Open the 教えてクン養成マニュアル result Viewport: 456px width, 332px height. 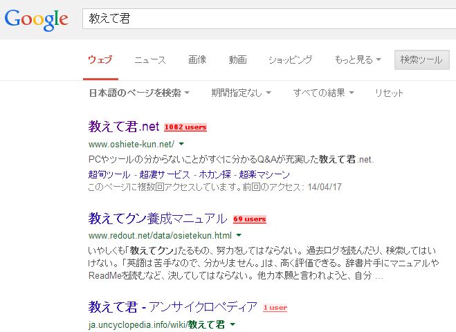[x=158, y=219]
